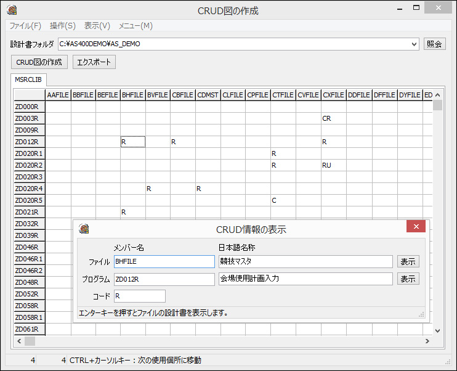Click 表示 button beside 会場使用計画入力

(408, 279)
